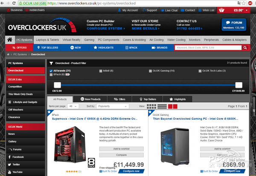Click the 8Pack logo badge on Supernova
This screenshot has width=256, height=176.
(91, 163)
